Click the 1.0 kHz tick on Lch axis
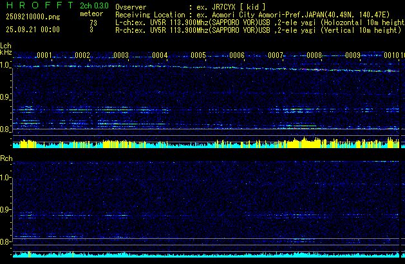 [x=6, y=65]
